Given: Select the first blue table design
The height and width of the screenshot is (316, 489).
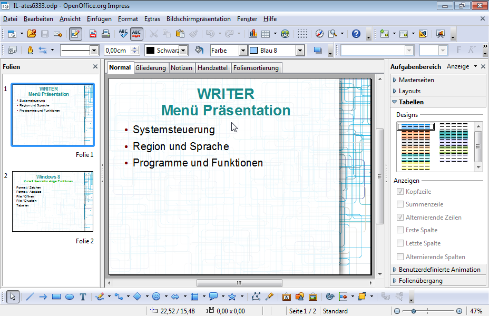Looking at the screenshot, I should pyautogui.click(x=416, y=126).
